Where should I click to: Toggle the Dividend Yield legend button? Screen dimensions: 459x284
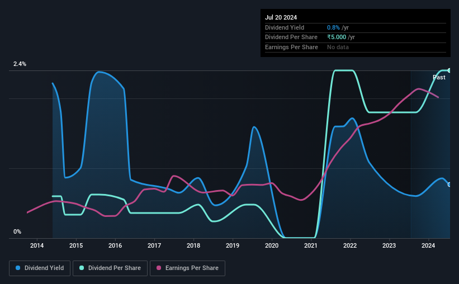[x=40, y=268]
